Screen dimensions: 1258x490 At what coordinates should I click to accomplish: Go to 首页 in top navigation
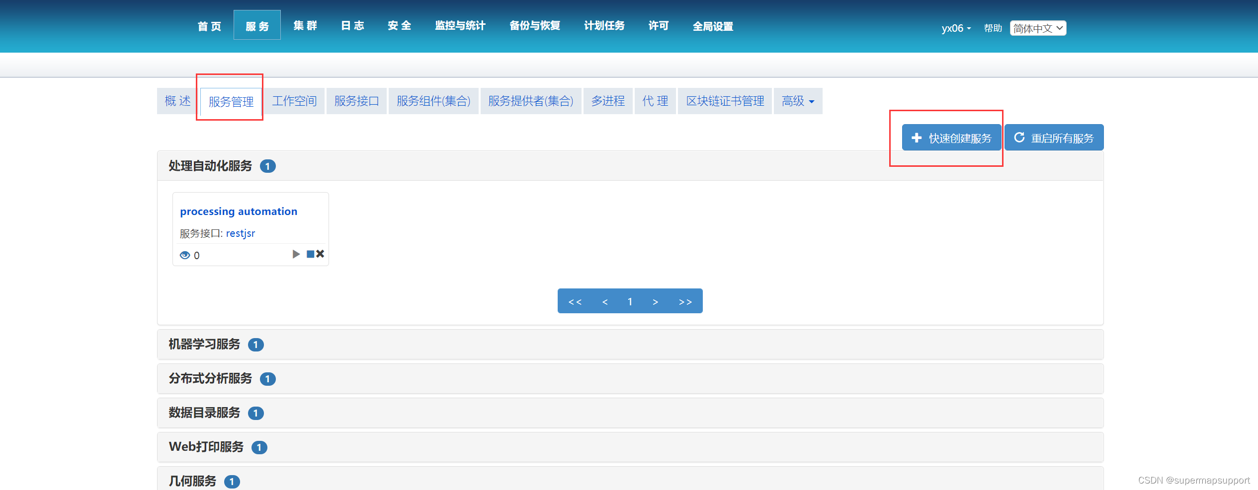(x=209, y=26)
